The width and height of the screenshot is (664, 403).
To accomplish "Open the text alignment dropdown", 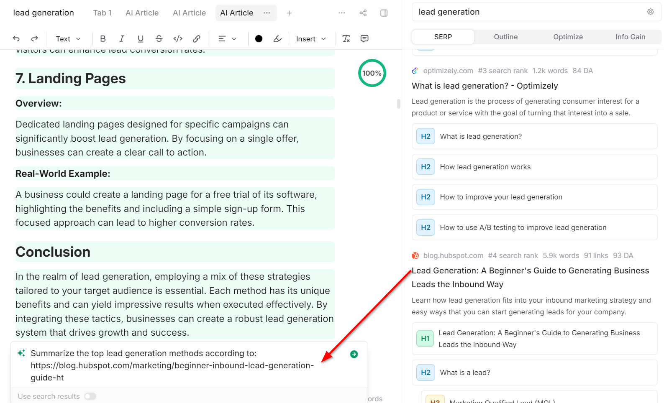I will [227, 38].
